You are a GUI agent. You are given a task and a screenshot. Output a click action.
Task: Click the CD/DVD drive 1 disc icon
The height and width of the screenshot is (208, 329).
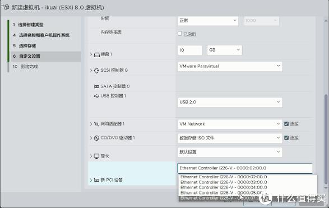(x=96, y=138)
